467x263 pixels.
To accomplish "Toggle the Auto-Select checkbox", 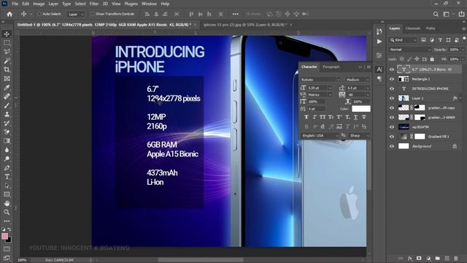I will pos(39,14).
